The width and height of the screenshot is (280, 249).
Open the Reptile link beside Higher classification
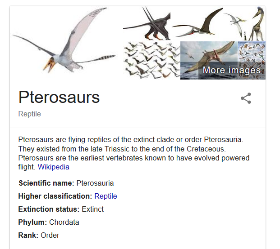(106, 196)
